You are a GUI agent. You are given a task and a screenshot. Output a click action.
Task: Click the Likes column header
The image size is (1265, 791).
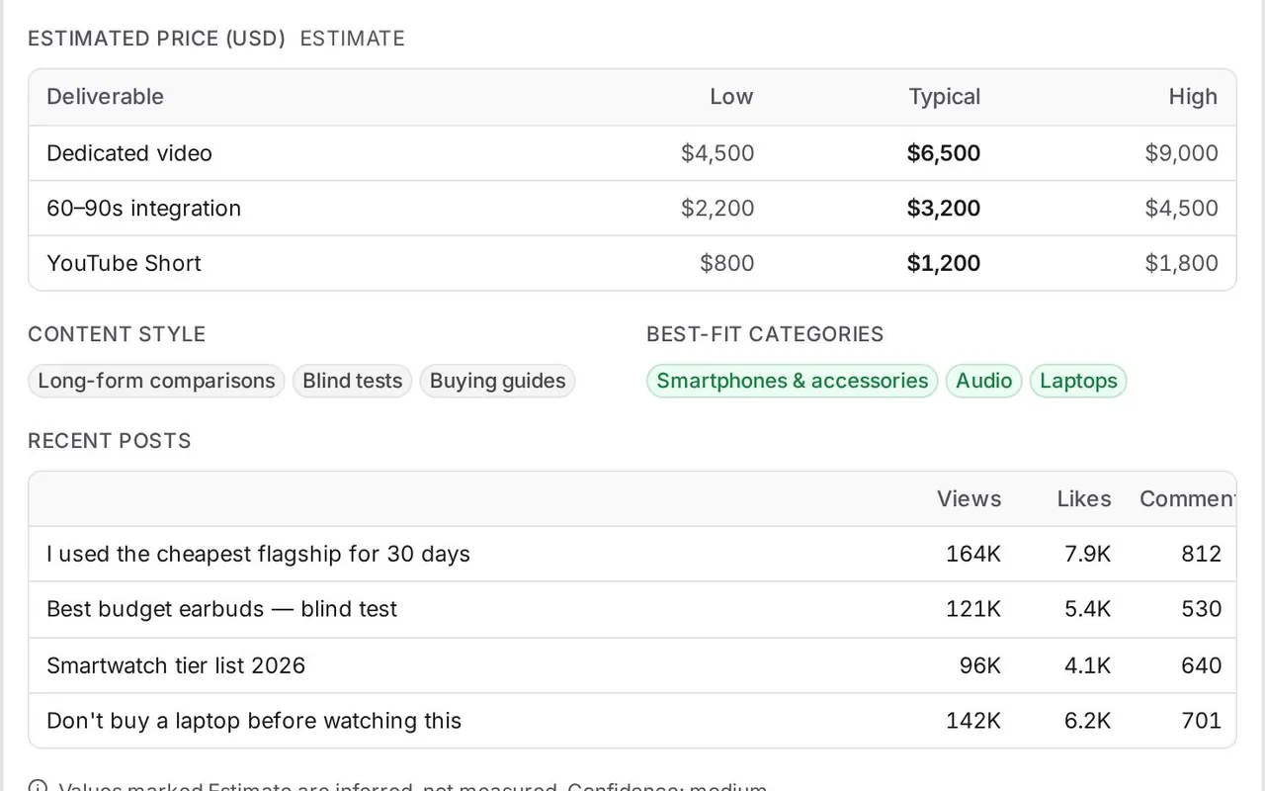click(1083, 499)
